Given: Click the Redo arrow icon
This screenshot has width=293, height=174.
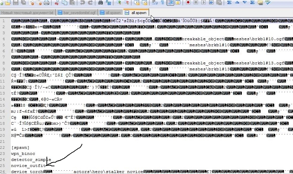Looking at the screenshot, I should click(90, 3).
